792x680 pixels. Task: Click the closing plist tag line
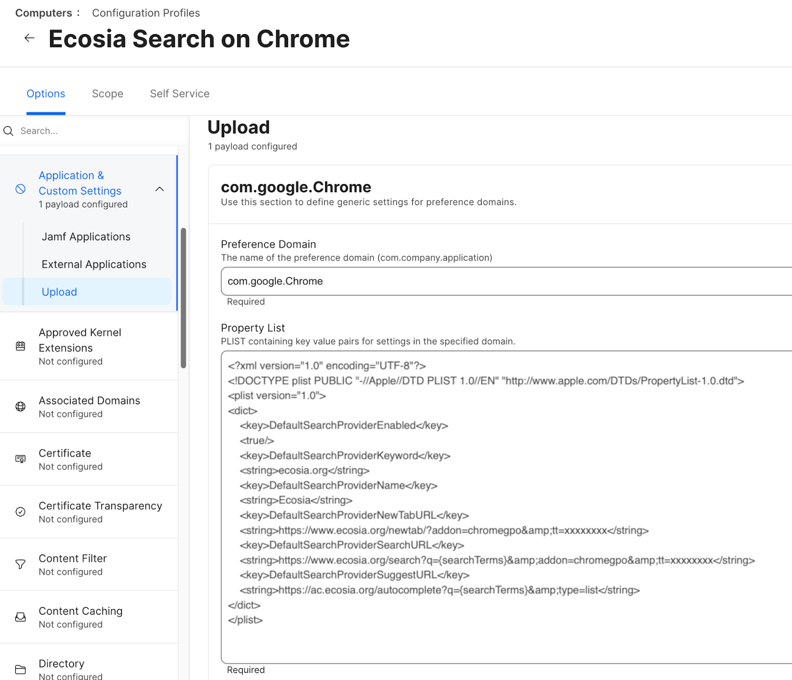pos(245,620)
